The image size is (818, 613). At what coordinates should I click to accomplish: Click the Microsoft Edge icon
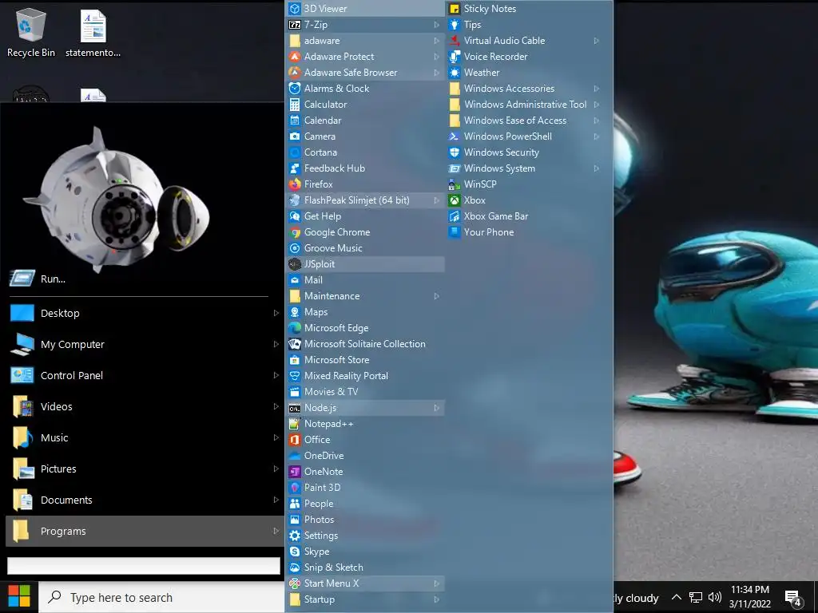point(295,328)
